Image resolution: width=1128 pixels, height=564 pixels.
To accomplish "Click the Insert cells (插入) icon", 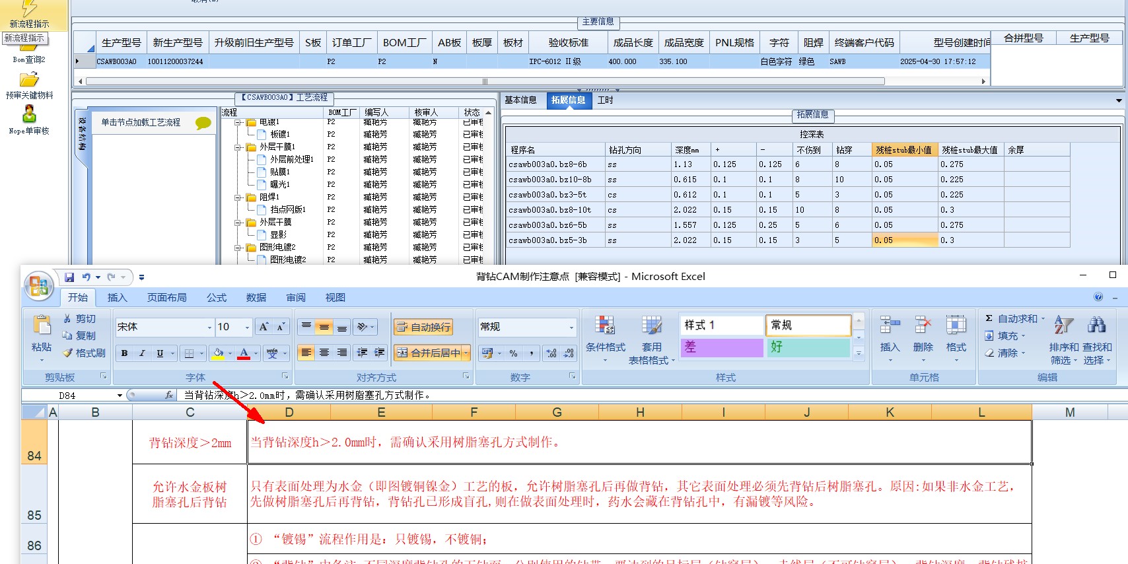I will [x=890, y=326].
